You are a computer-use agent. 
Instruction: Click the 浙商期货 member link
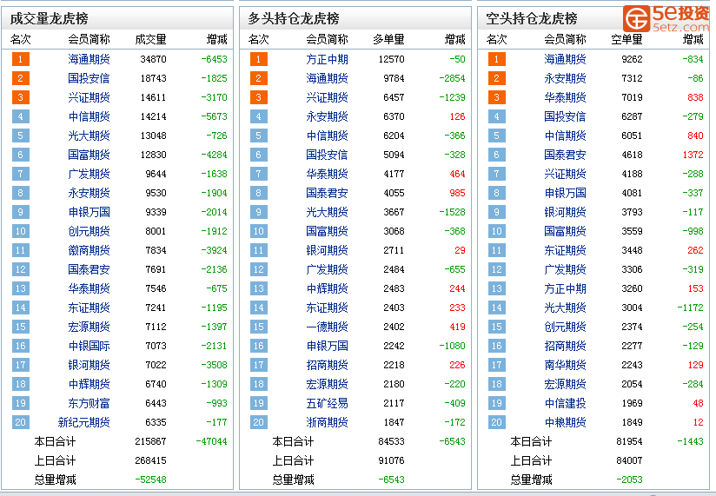point(327,422)
